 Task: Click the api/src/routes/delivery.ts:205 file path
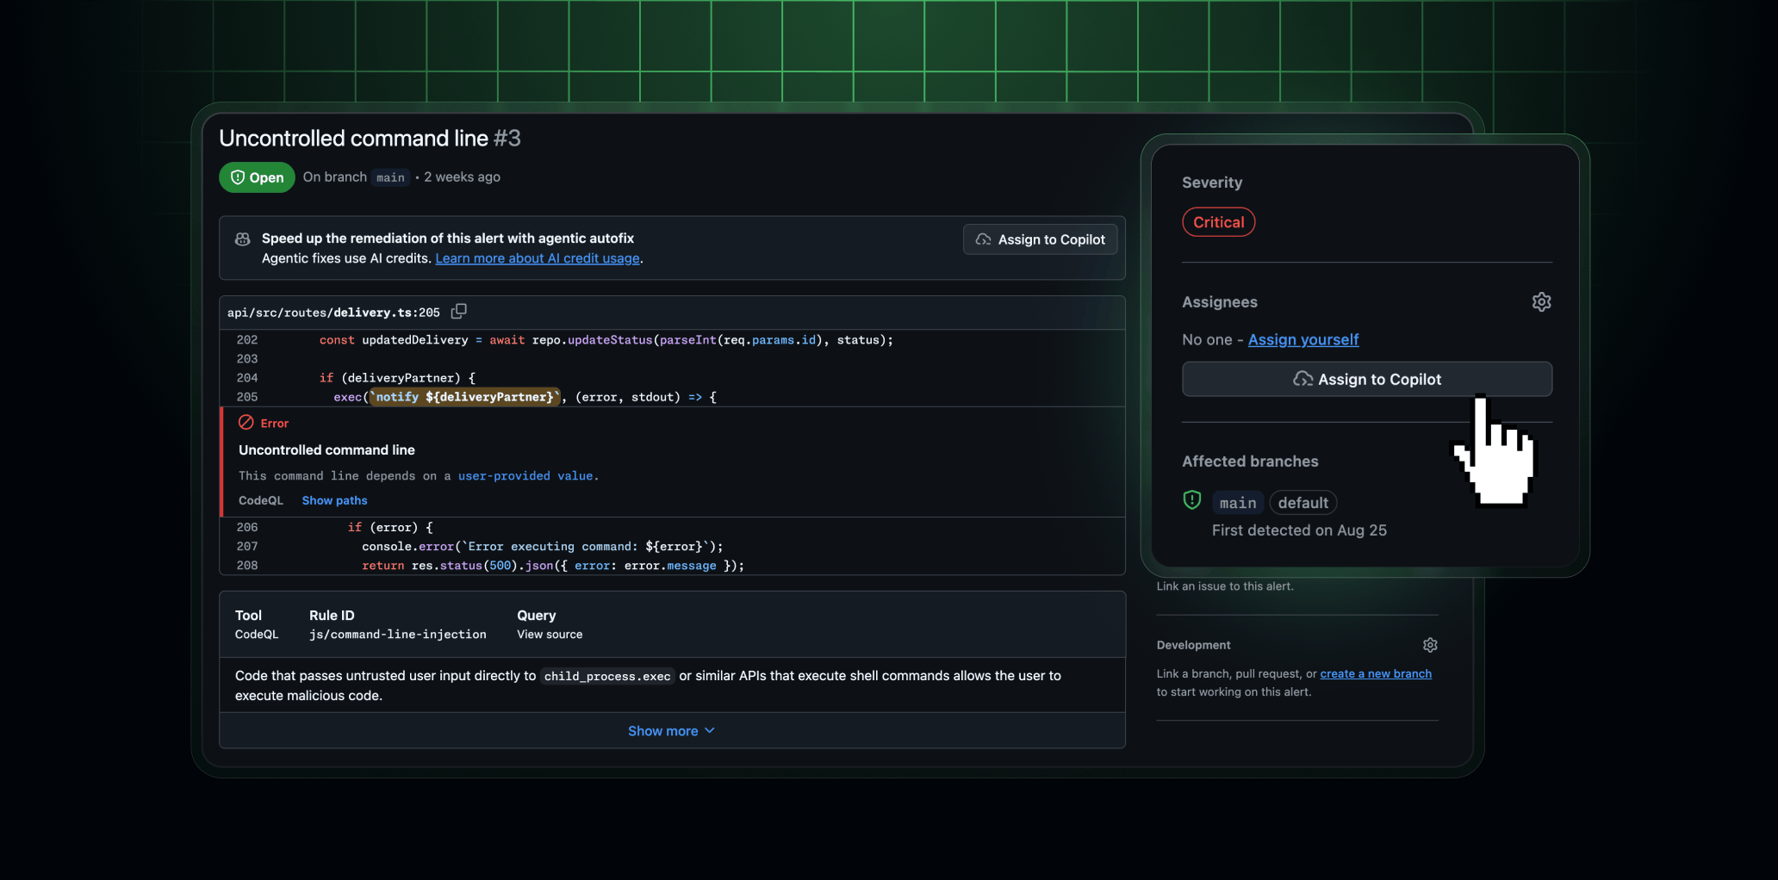point(333,313)
